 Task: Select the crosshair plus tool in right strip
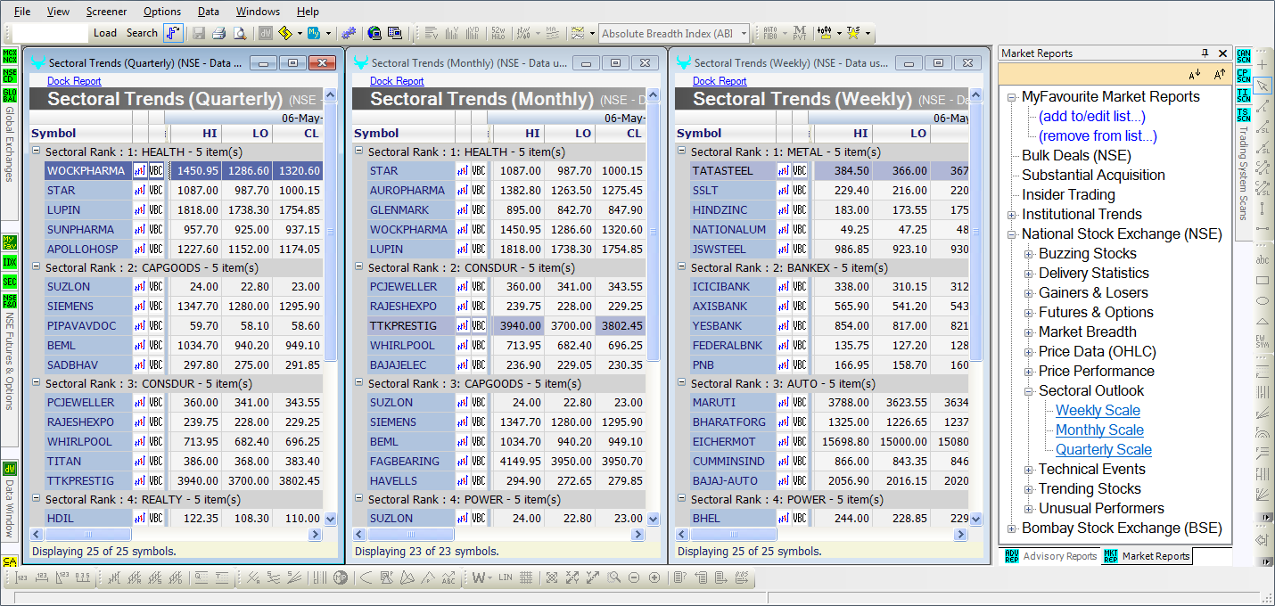[1263, 65]
